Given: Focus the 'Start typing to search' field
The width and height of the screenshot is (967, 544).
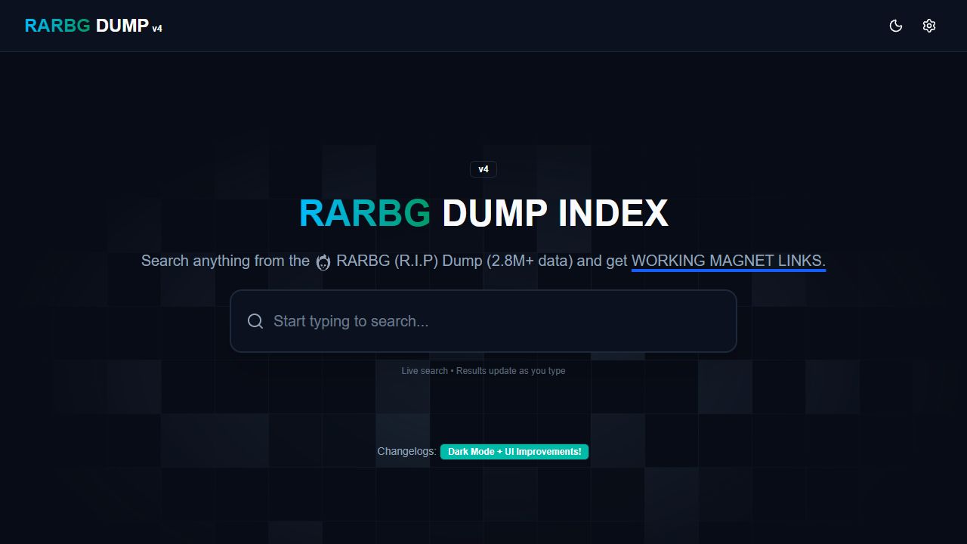Looking at the screenshot, I should [x=483, y=321].
